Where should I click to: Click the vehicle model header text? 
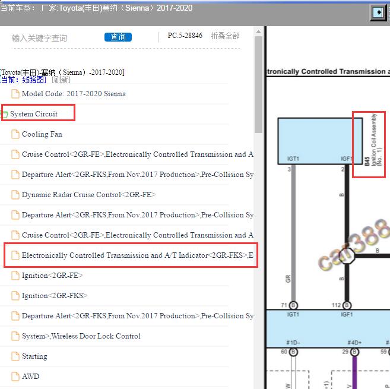[x=97, y=8]
